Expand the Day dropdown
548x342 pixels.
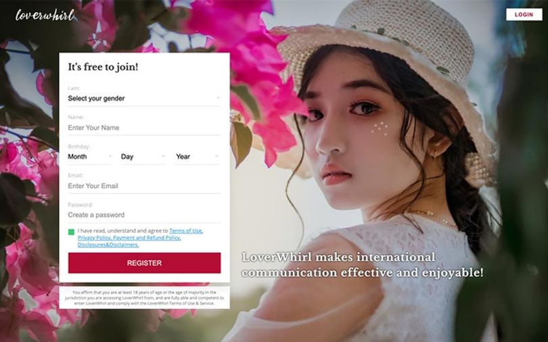point(143,157)
